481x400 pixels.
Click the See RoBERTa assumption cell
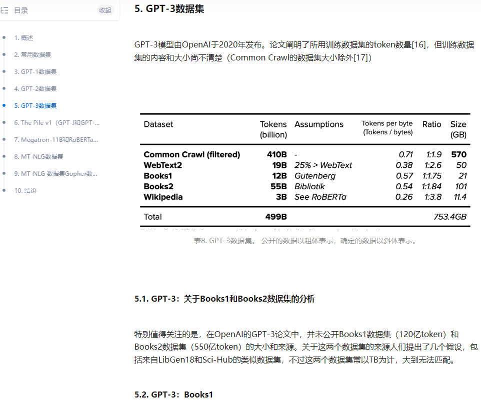click(320, 197)
